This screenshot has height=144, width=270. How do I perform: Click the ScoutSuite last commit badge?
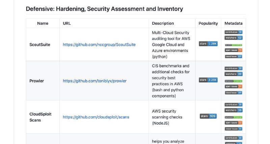point(234,45)
